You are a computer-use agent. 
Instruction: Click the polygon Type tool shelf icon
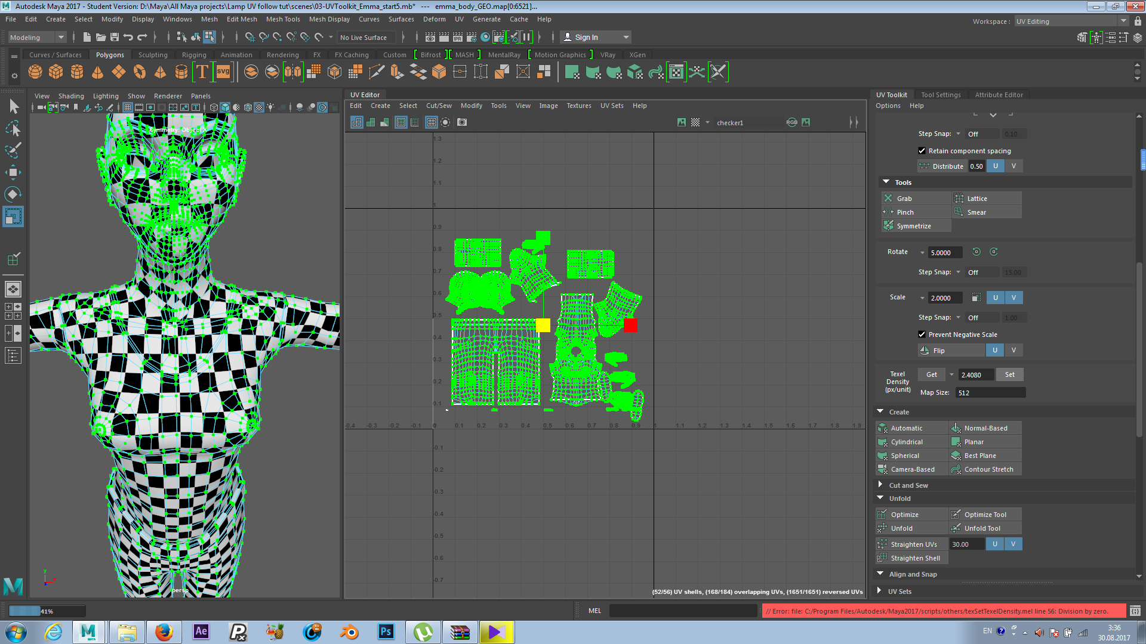coord(202,72)
